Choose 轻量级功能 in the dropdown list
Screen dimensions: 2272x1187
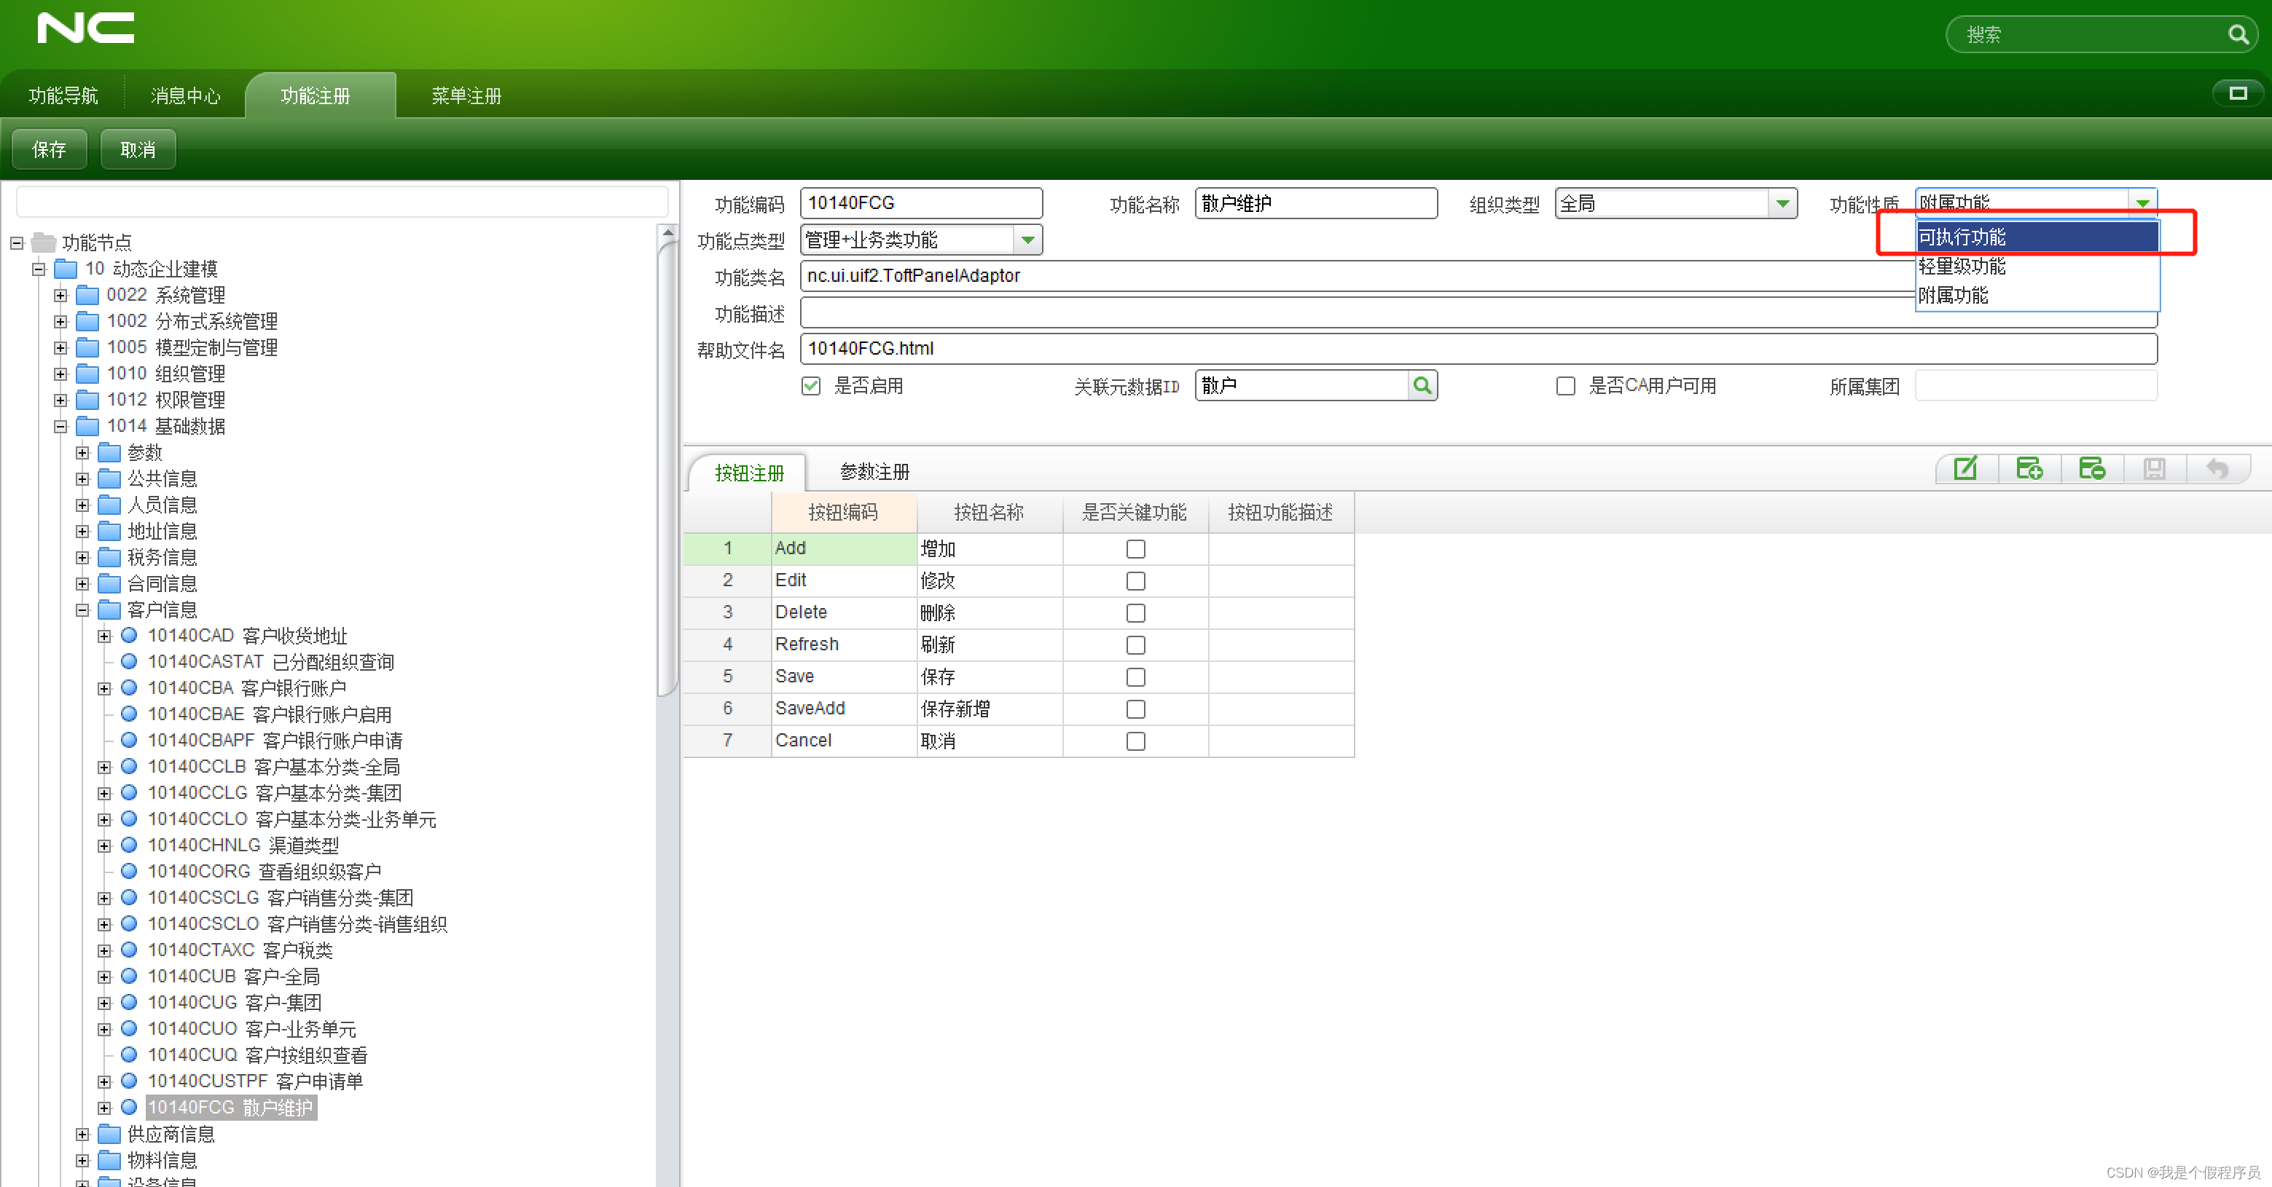tap(2037, 265)
